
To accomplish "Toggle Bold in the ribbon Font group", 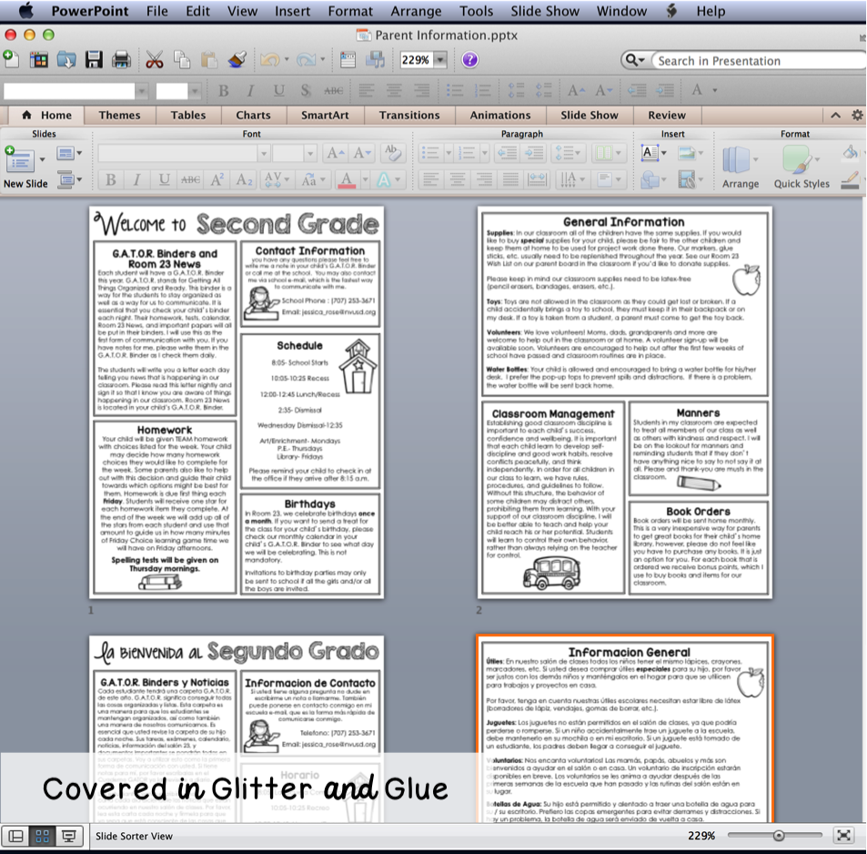I will (111, 179).
